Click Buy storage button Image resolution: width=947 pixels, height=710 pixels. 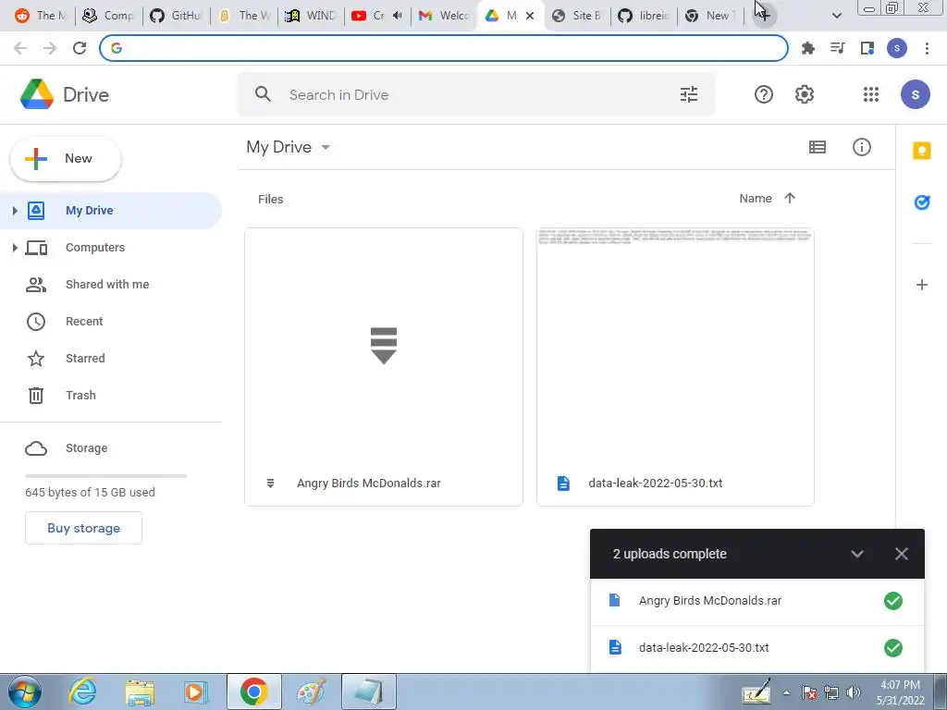83,528
